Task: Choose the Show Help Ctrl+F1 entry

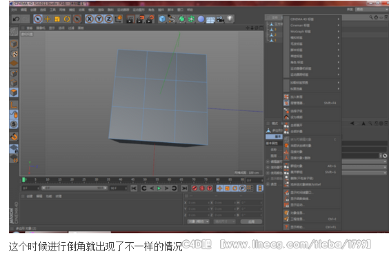Action: [312, 227]
